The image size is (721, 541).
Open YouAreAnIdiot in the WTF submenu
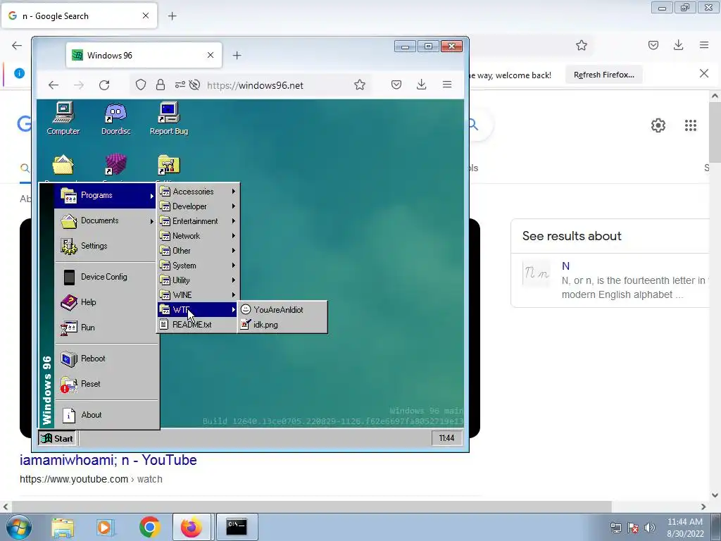(x=282, y=310)
